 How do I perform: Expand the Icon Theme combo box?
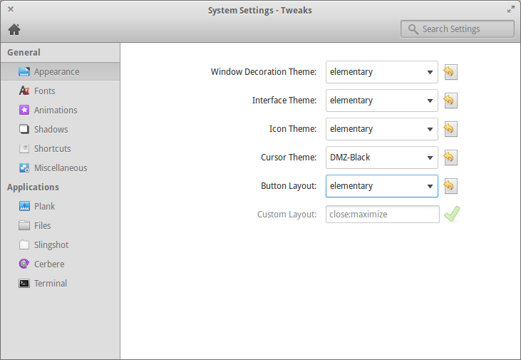pyautogui.click(x=382, y=129)
